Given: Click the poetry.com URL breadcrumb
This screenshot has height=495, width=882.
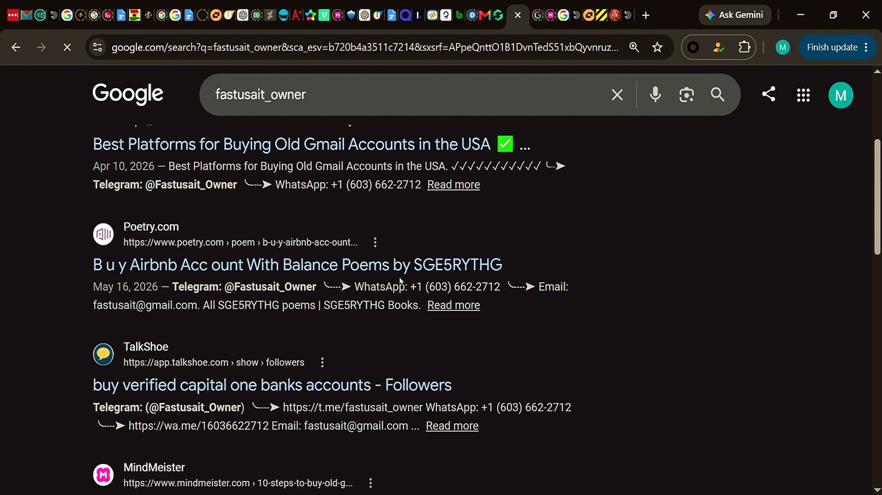Looking at the screenshot, I should point(240,242).
